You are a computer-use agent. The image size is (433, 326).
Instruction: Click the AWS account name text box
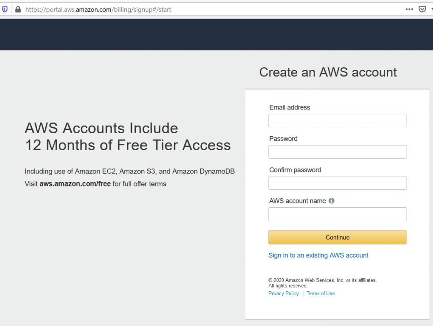[337, 214]
